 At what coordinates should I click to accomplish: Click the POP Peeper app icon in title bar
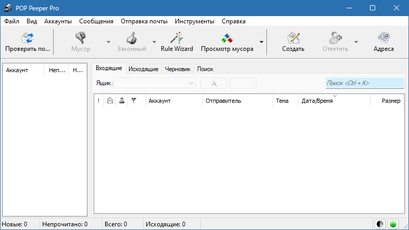tap(8, 8)
